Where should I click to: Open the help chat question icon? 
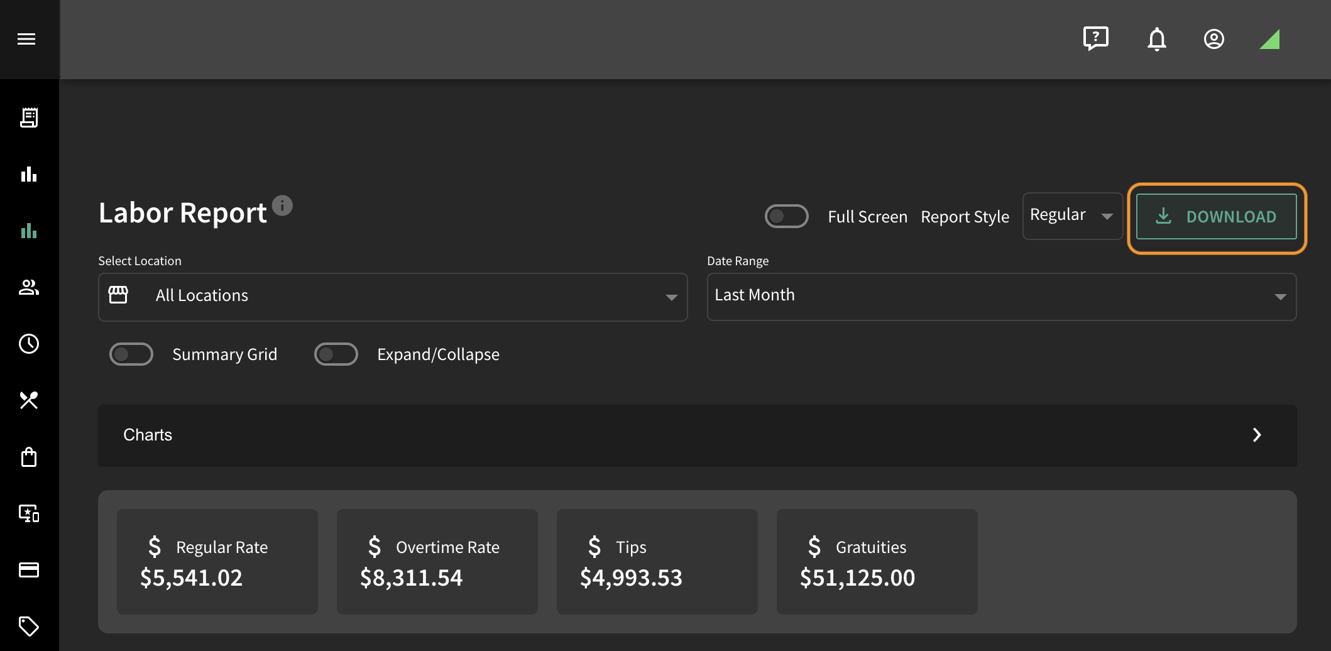1096,39
